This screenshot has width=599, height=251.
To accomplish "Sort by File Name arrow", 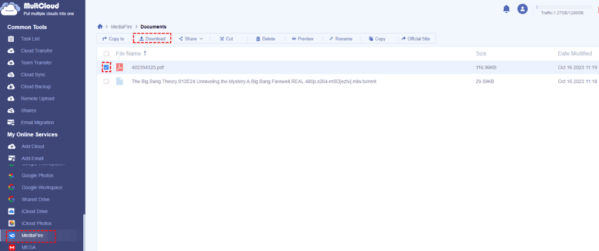I will coord(145,54).
